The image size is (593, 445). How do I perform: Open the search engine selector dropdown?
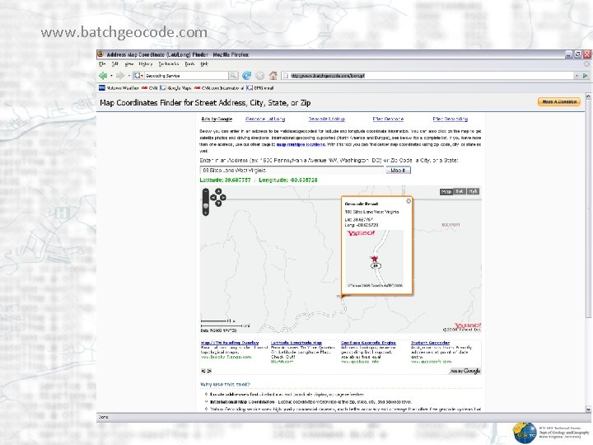click(138, 76)
